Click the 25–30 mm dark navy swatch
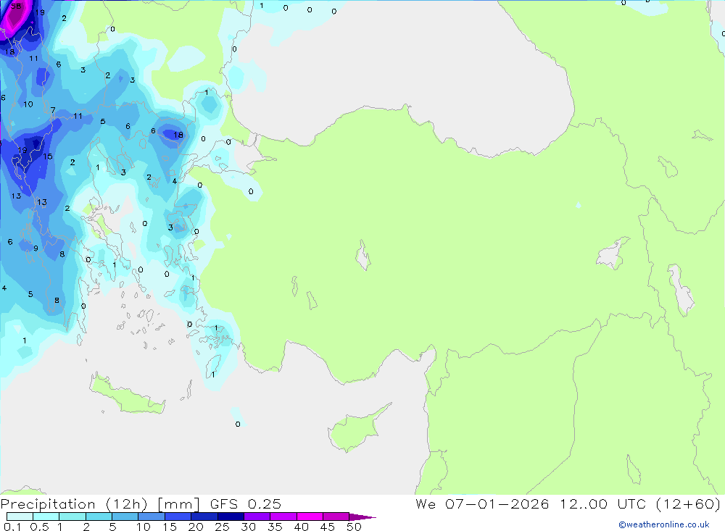This screenshot has width=725, height=531. click(x=231, y=517)
